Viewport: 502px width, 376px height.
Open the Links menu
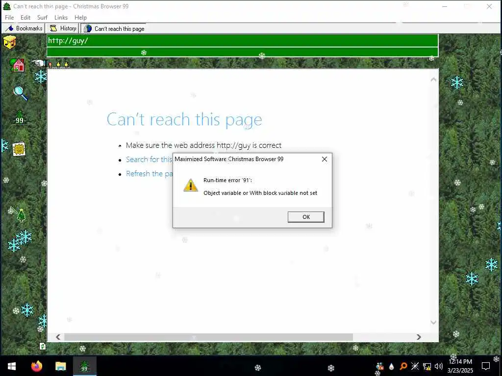pyautogui.click(x=61, y=17)
